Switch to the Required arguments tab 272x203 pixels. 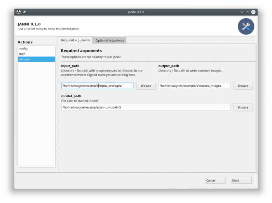pyautogui.click(x=76, y=40)
